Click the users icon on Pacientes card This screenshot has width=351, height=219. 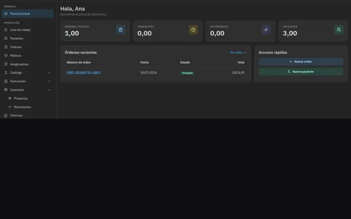[339, 30]
